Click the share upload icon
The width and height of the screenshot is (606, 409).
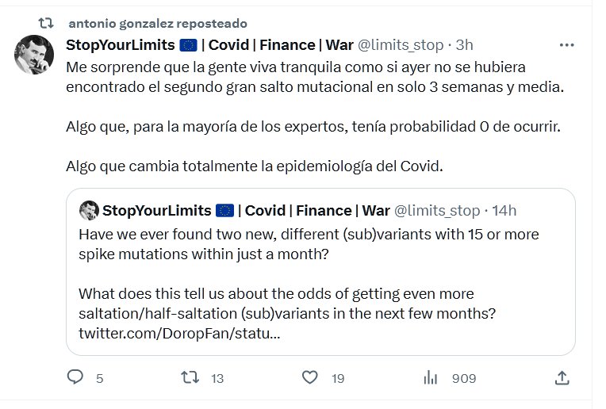coord(562,378)
